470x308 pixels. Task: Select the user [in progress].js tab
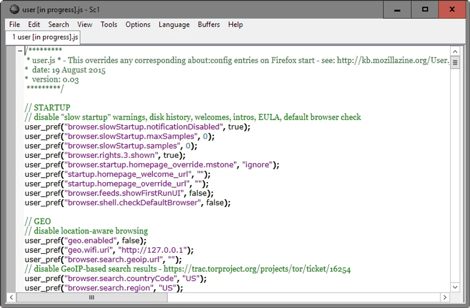(x=43, y=37)
